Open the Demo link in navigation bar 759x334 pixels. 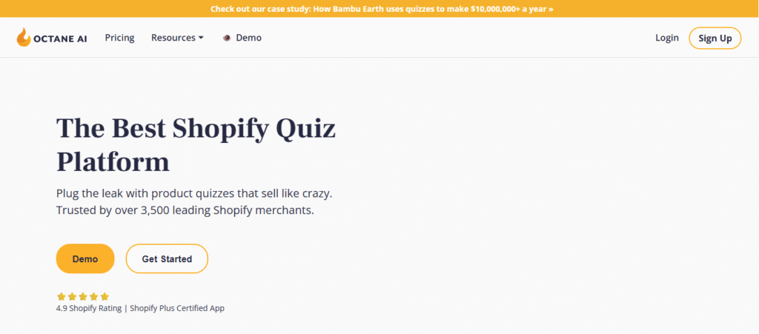click(x=249, y=38)
